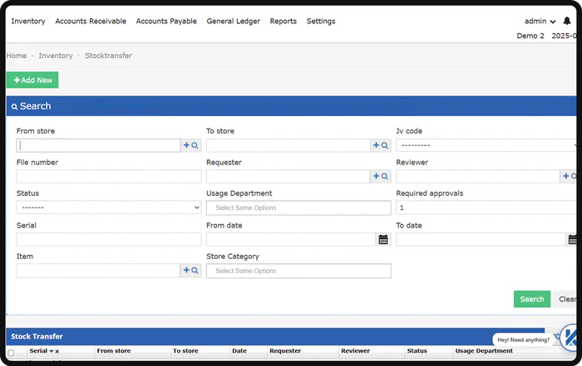This screenshot has height=366, width=582.
Task: Open the From date calendar picker
Action: tap(383, 240)
